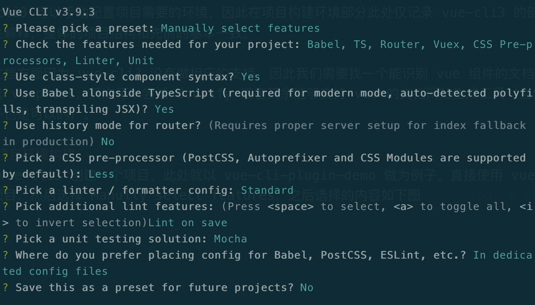Click the 'Unit' feature text

tap(141, 61)
